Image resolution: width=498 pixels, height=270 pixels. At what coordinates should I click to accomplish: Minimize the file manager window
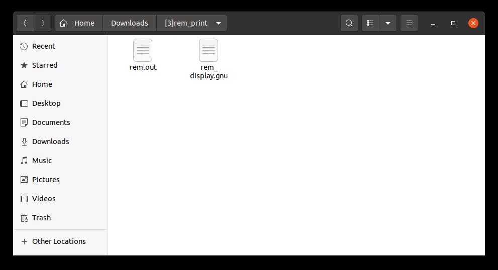(x=433, y=23)
